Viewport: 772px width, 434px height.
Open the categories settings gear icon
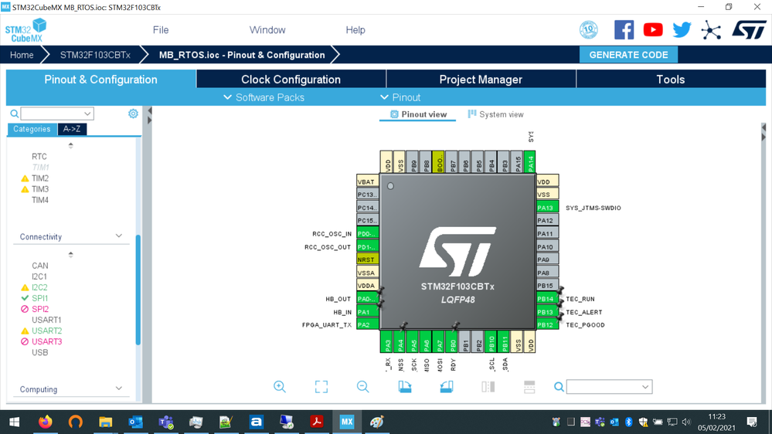coord(133,114)
